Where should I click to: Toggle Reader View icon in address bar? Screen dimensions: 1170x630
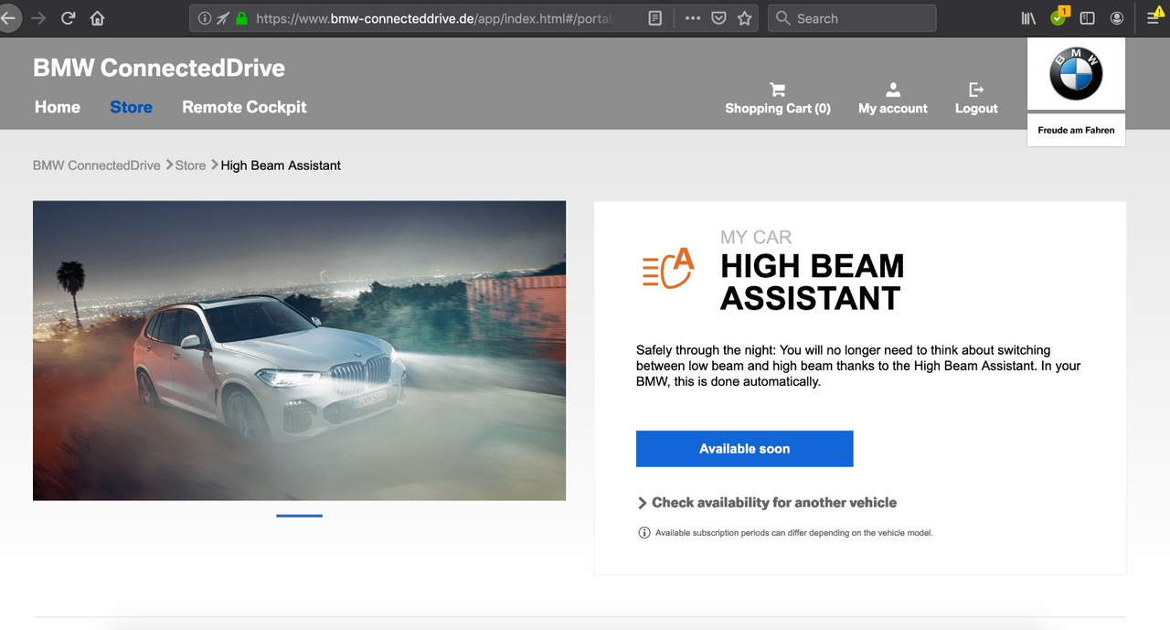click(654, 18)
